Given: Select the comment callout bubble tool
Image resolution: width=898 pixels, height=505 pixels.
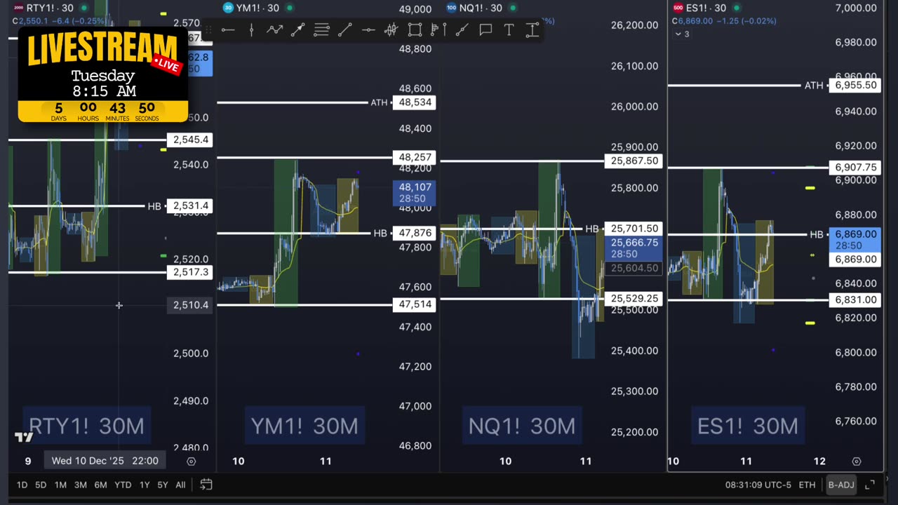Looking at the screenshot, I should tap(485, 29).
